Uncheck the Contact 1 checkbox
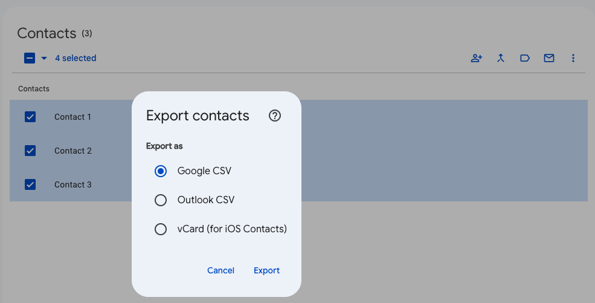 [30, 117]
